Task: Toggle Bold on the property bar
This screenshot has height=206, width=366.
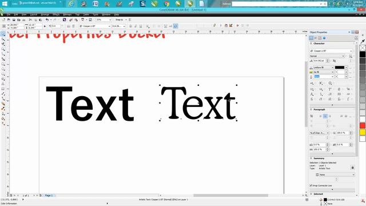Action: click(130, 26)
